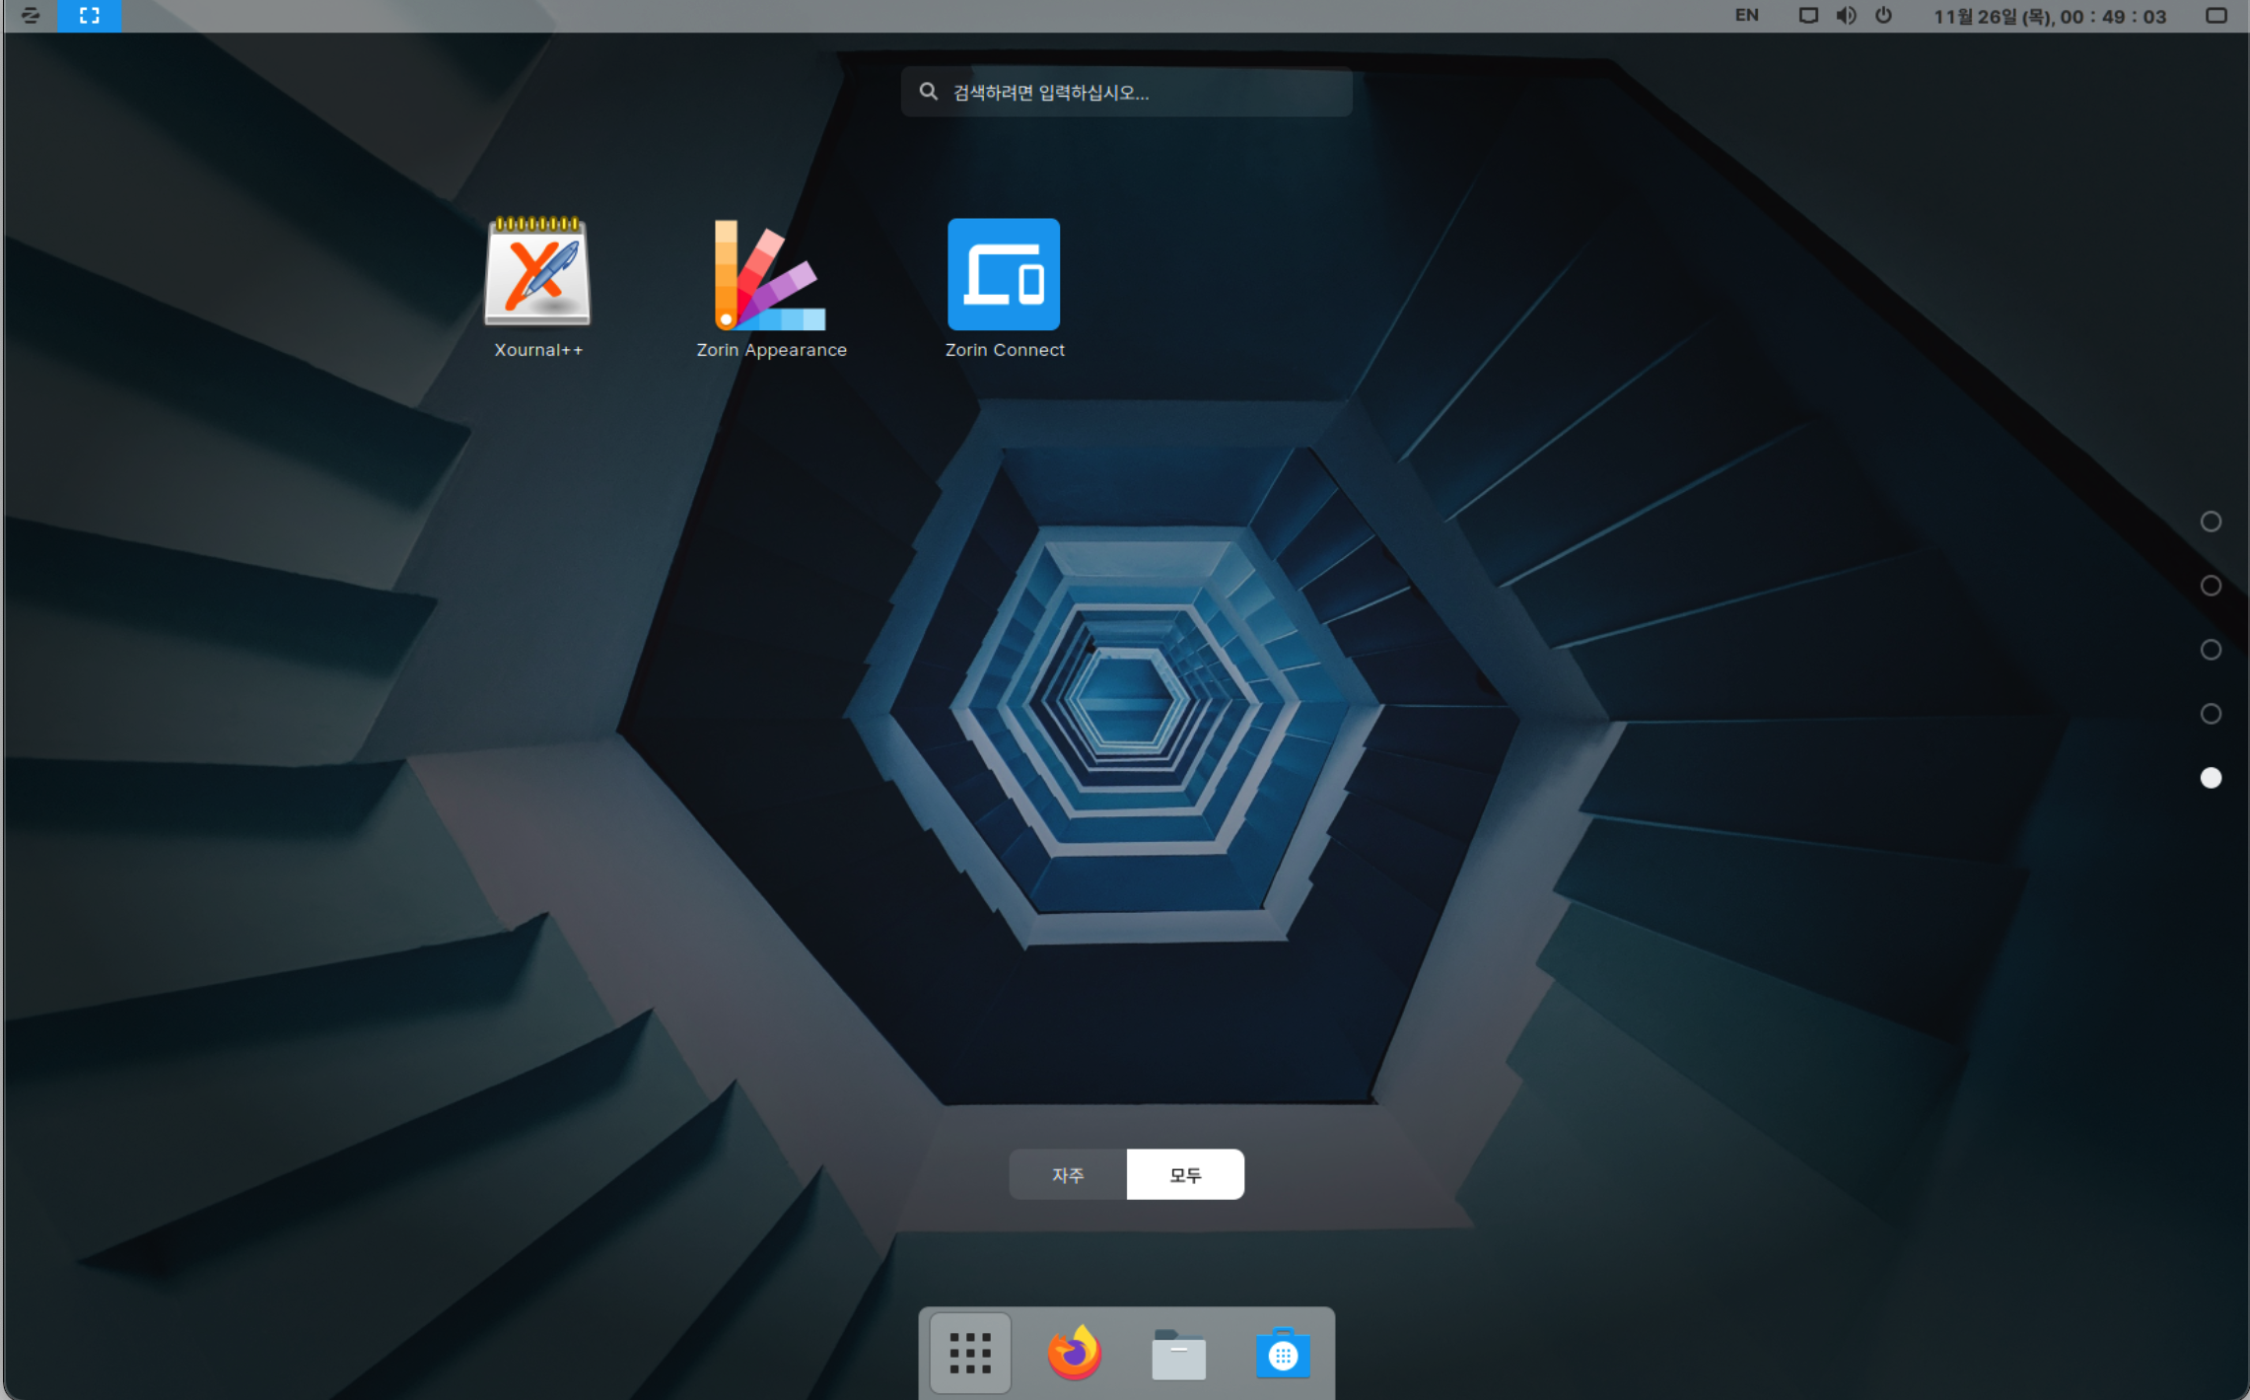The height and width of the screenshot is (1400, 2250).
Task: Click the display icon beside volume
Action: click(x=1808, y=16)
